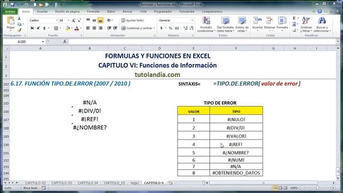Click increase decimals icon
Screen dimensions: 343x193
pyautogui.click(x=185, y=28)
